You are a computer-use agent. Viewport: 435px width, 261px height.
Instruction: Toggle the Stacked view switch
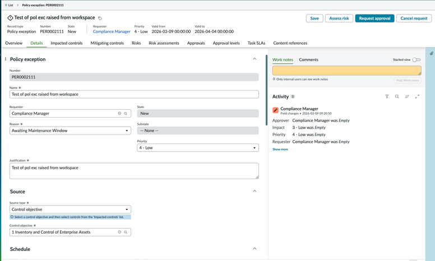pos(416,59)
